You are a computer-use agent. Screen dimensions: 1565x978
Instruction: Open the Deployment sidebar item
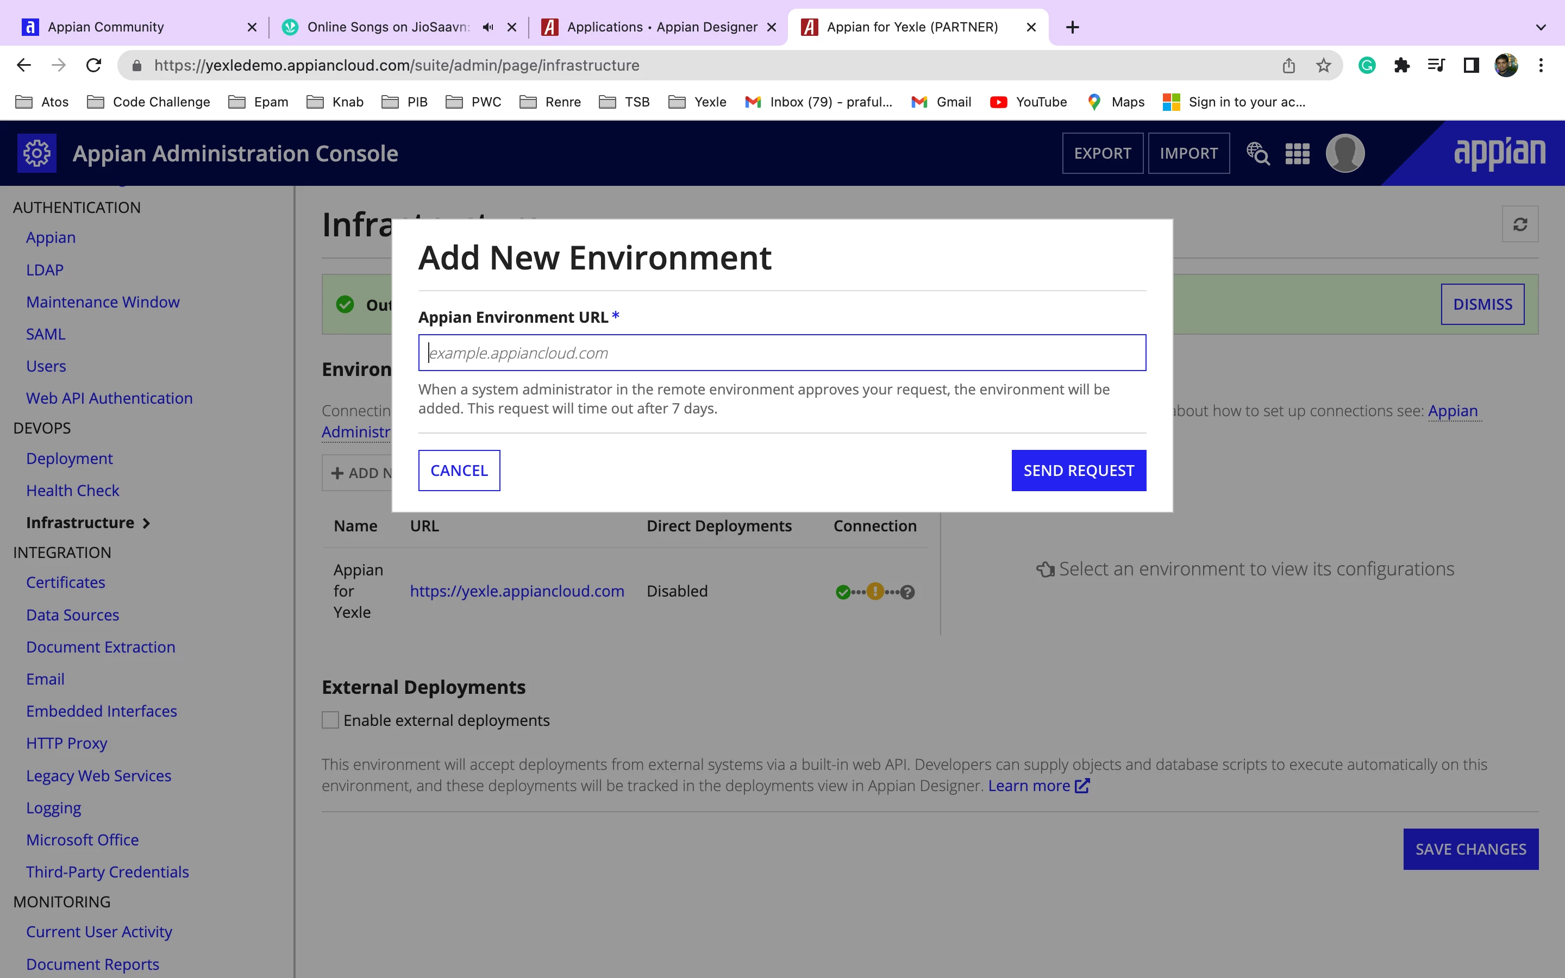69,459
